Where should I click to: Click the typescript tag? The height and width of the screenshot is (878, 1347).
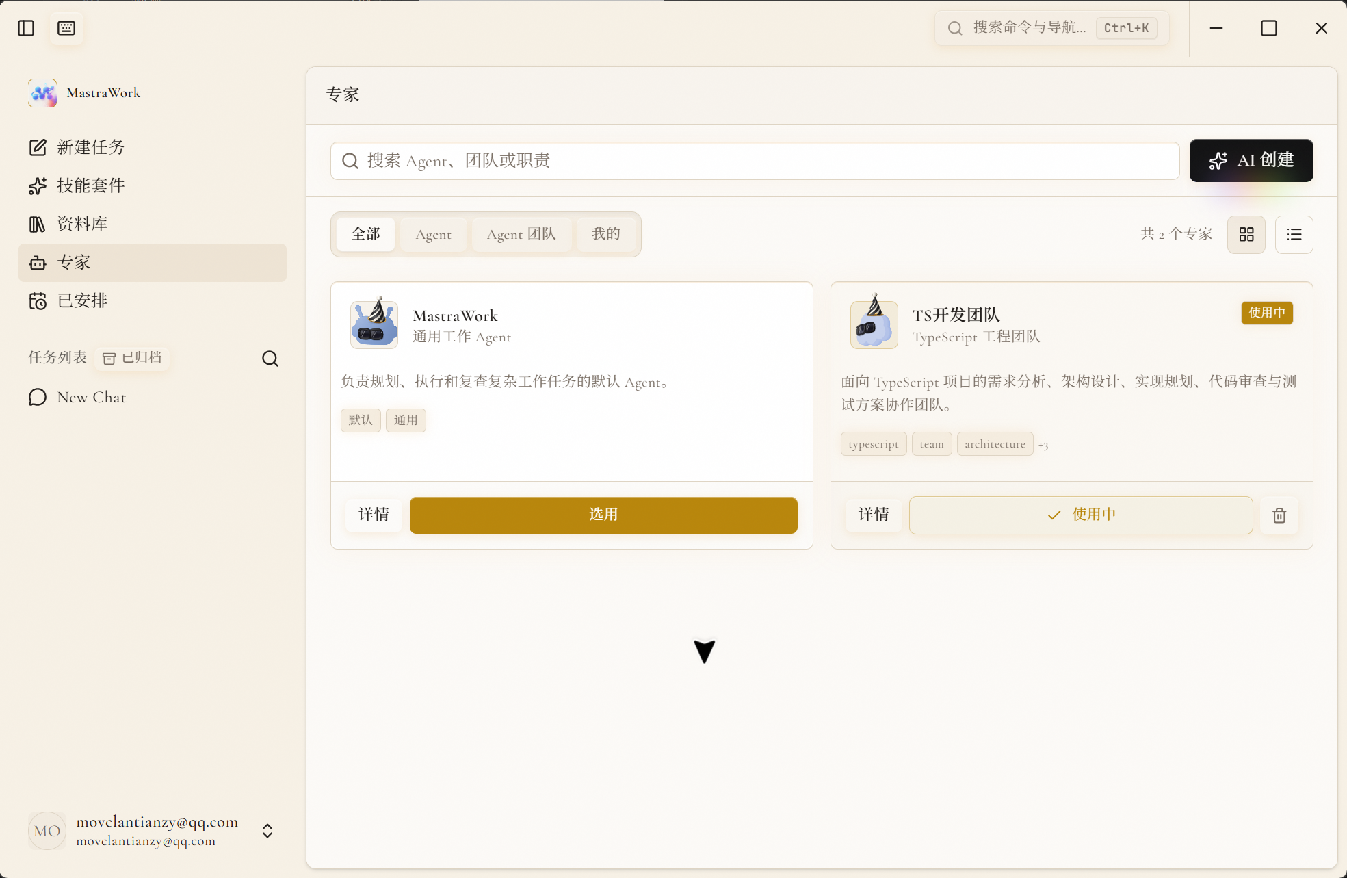click(x=874, y=444)
